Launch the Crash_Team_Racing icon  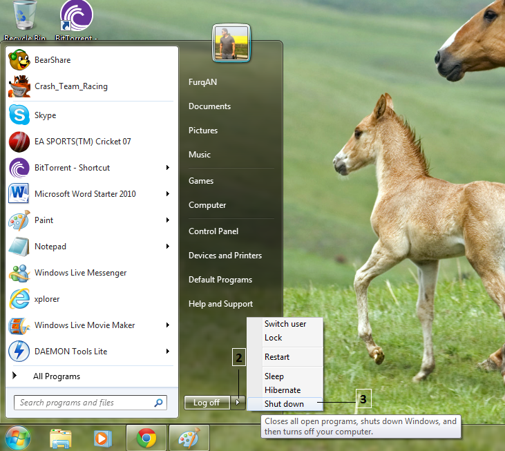pyautogui.click(x=19, y=86)
